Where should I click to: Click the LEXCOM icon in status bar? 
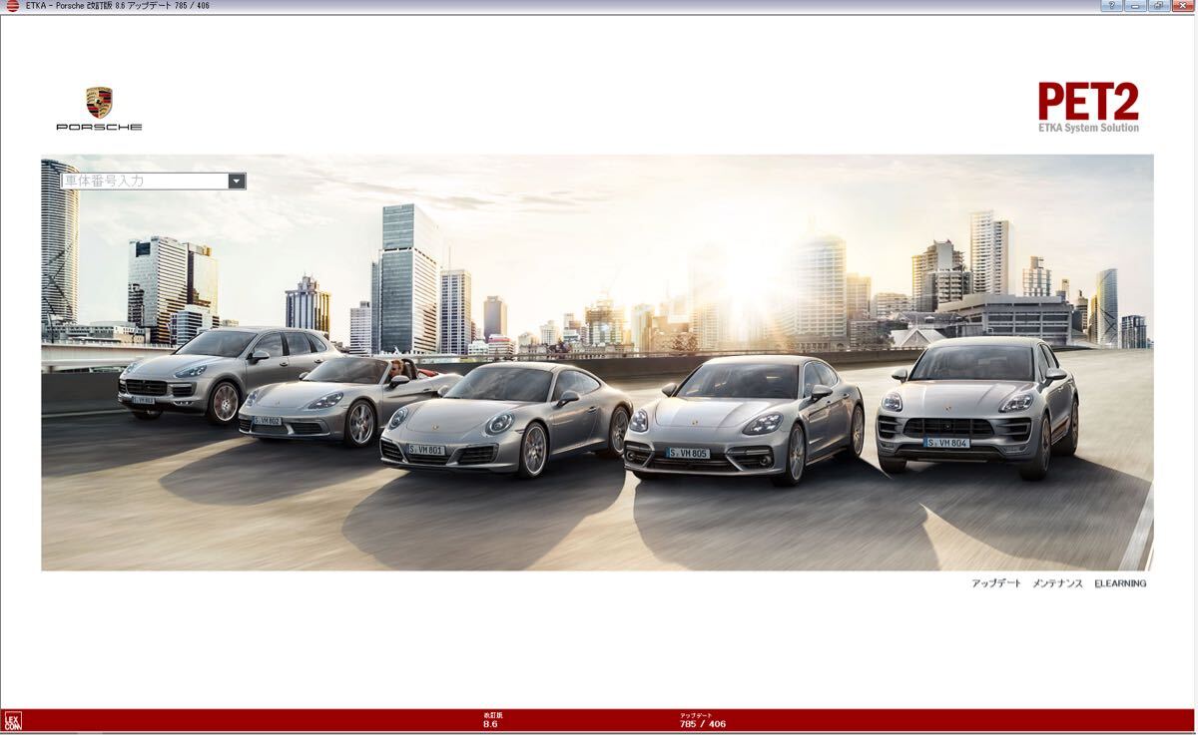tap(12, 721)
